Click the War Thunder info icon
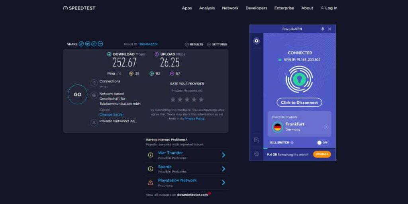 click(150, 155)
